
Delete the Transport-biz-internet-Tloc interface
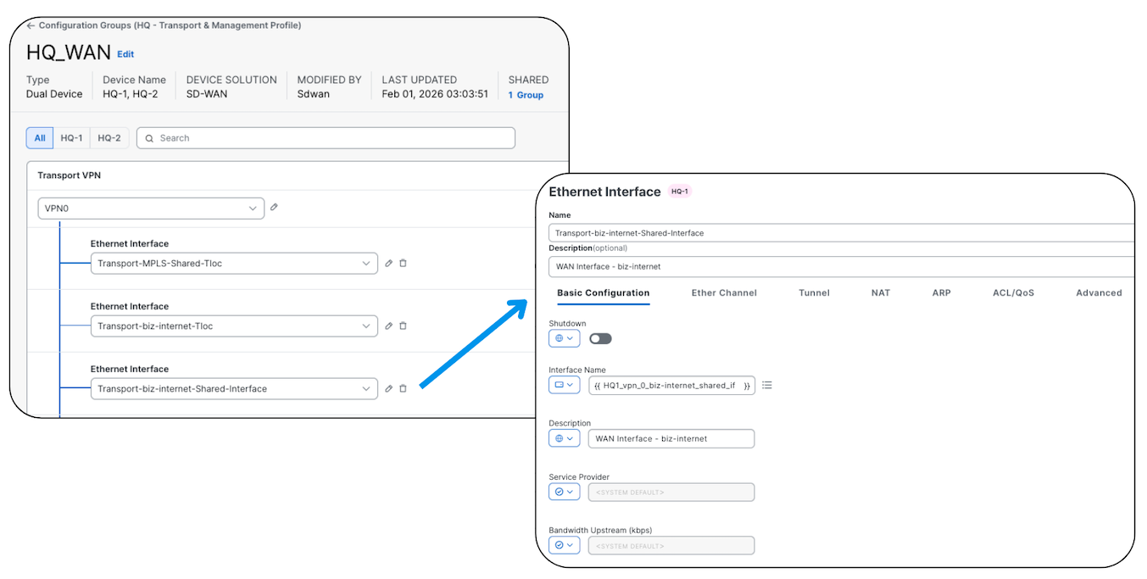403,326
